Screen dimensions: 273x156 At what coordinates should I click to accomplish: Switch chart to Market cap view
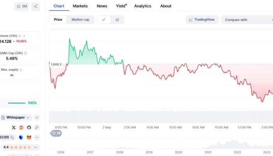point(80,19)
